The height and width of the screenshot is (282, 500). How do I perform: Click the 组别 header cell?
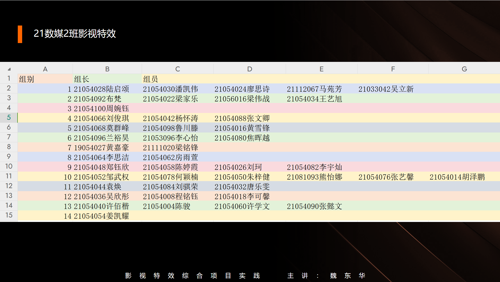pos(27,79)
